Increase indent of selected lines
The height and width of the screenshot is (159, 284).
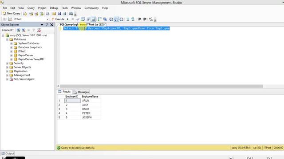pos(145,19)
